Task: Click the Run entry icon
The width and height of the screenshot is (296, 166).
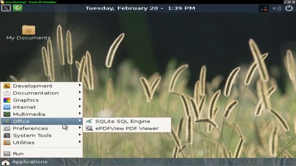Action: click(7, 154)
